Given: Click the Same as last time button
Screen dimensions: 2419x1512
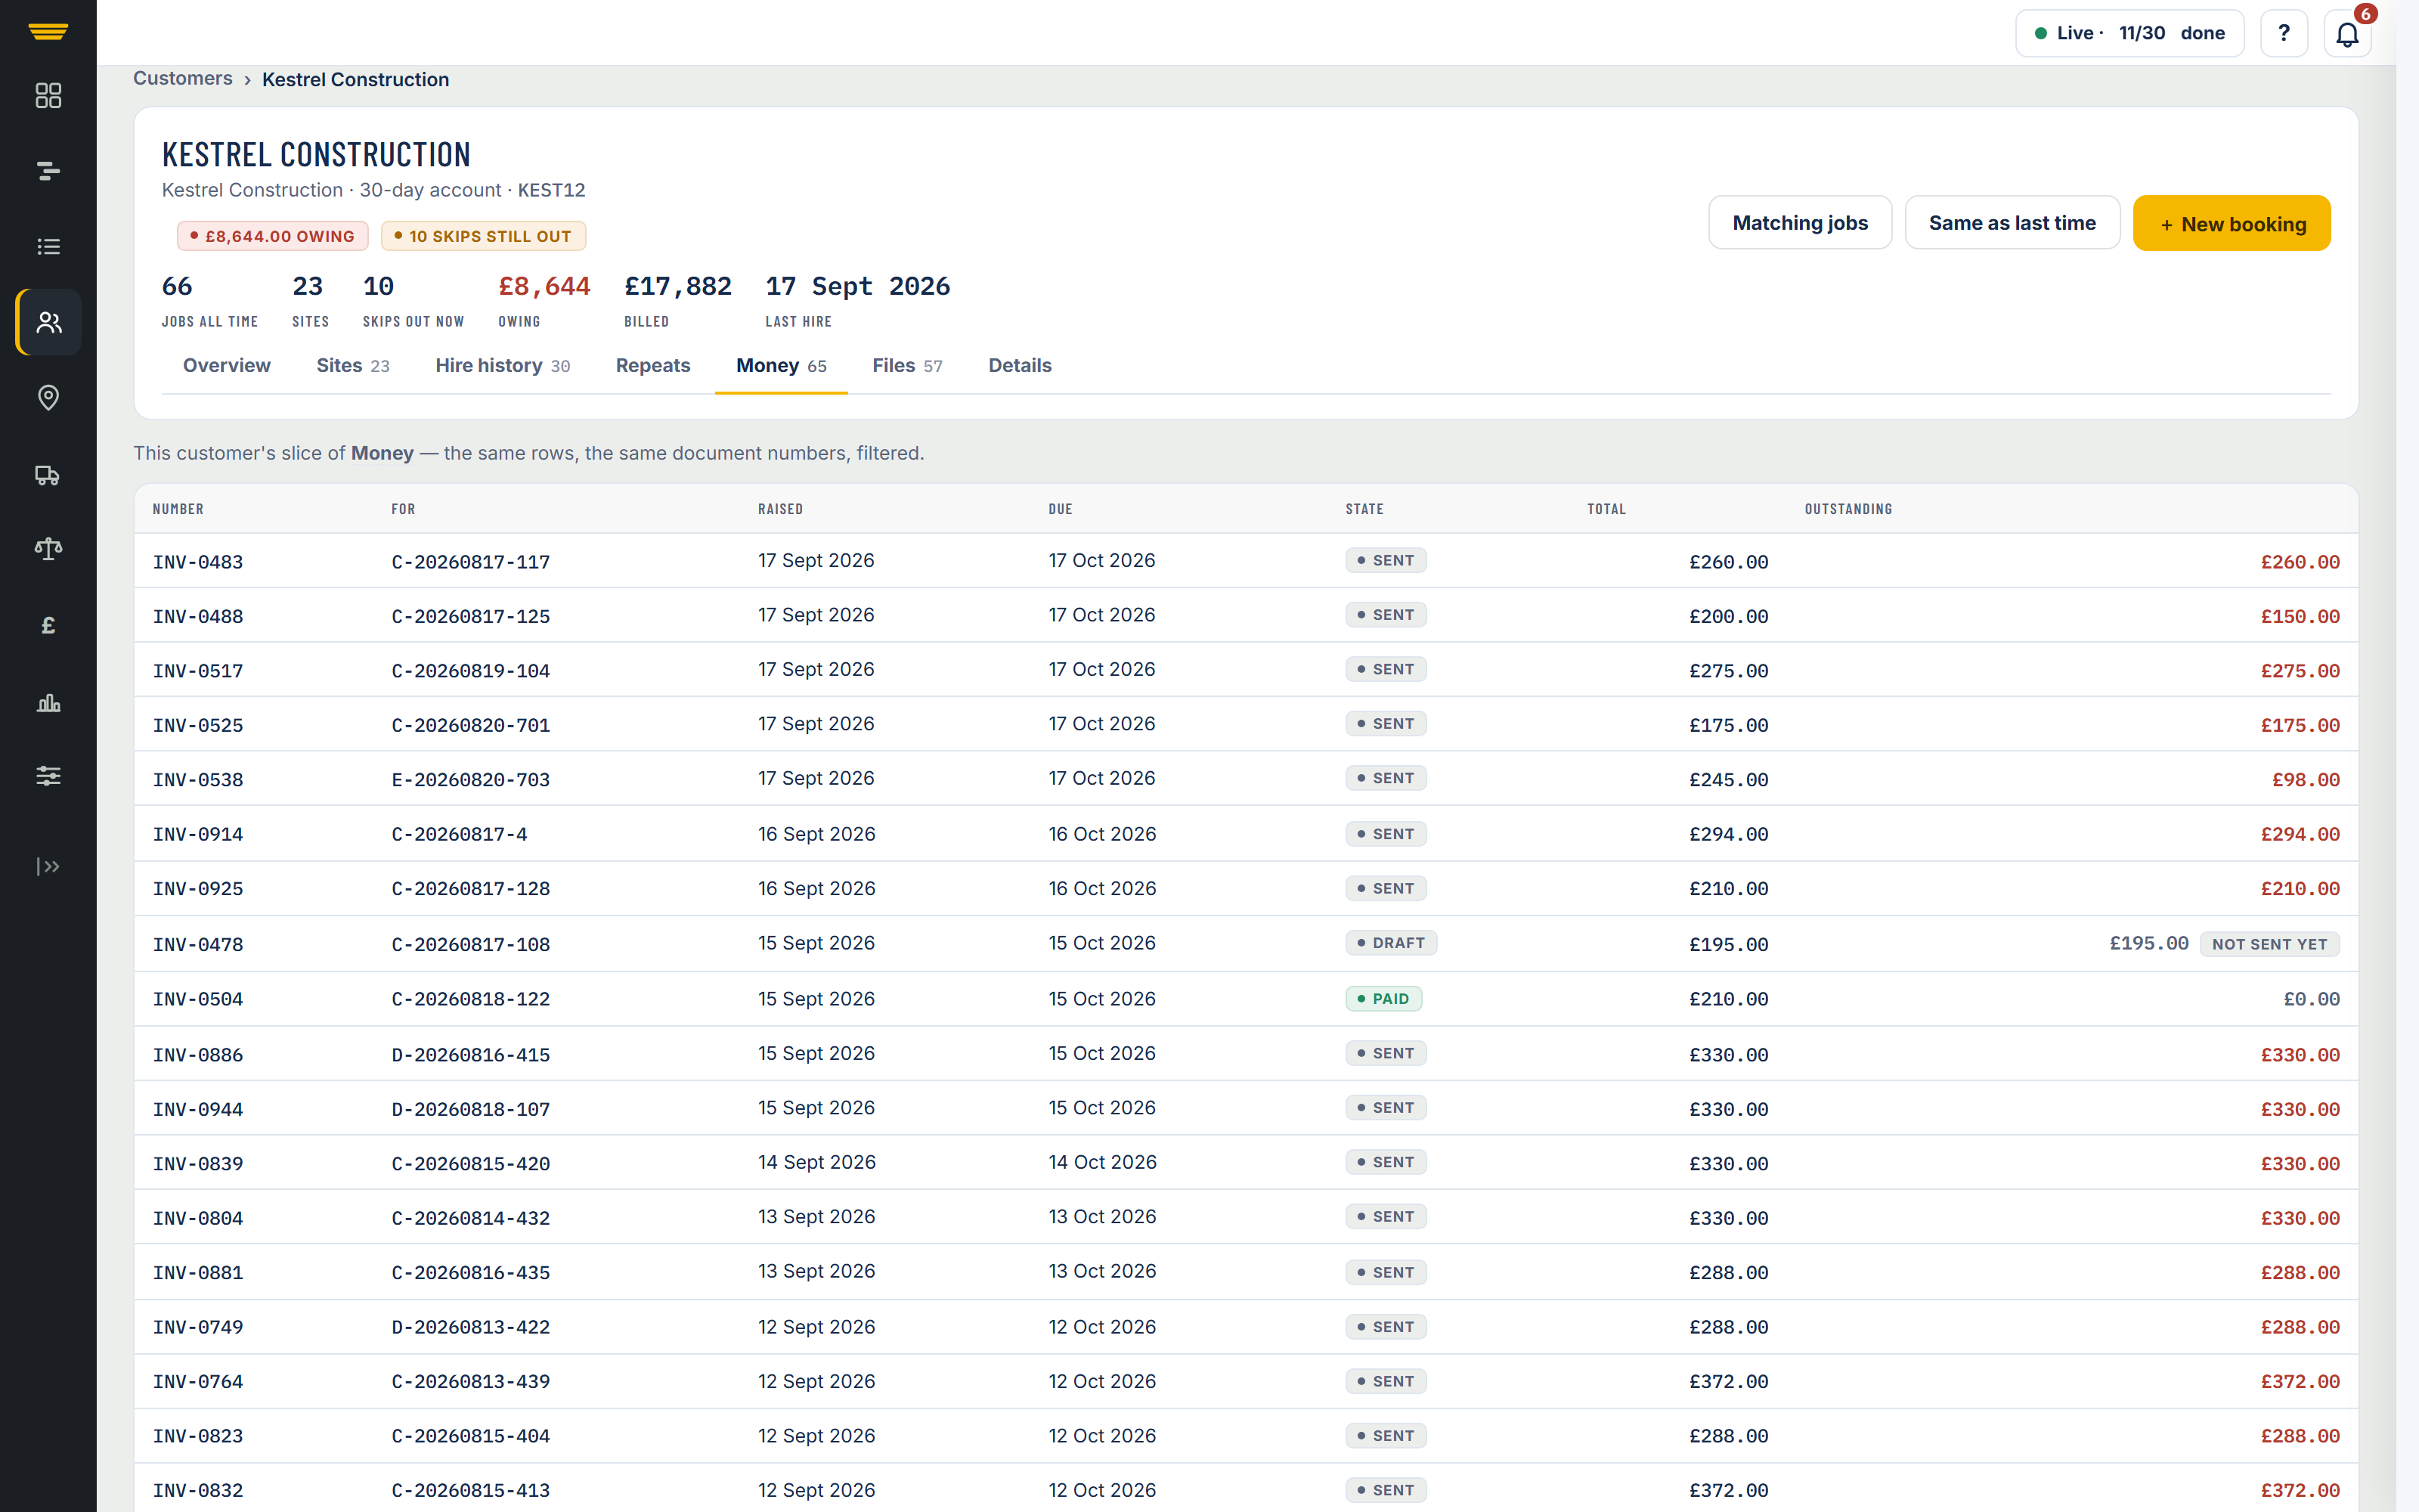Looking at the screenshot, I should (2011, 223).
